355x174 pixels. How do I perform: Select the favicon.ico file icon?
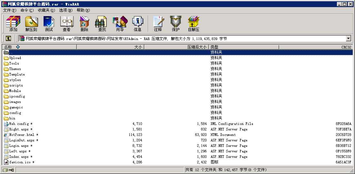[x=6, y=162]
